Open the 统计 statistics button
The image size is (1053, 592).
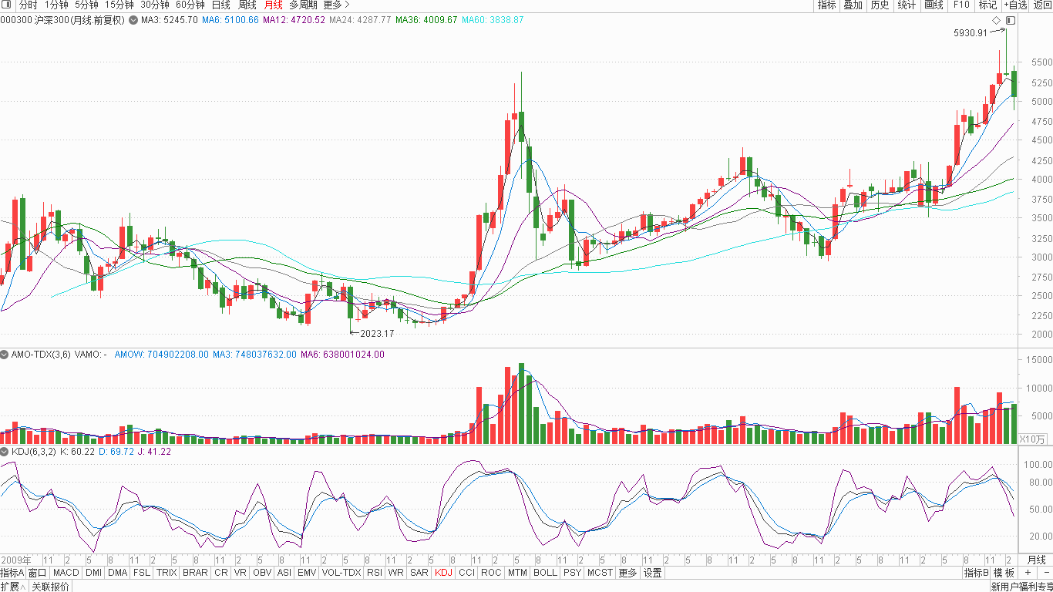click(907, 5)
